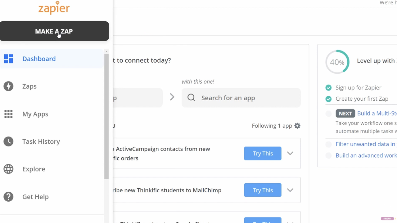This screenshot has height=223, width=397.
Task: Click the Sign up for Zapier checkmark
Action: tap(328, 88)
